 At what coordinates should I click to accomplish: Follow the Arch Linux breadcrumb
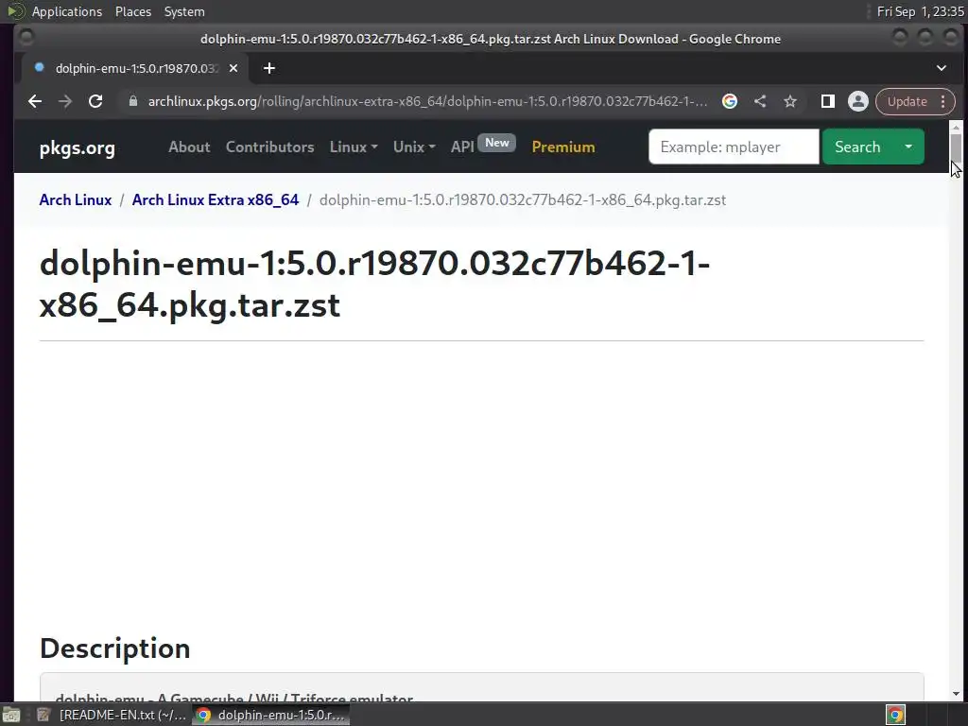pyautogui.click(x=76, y=200)
